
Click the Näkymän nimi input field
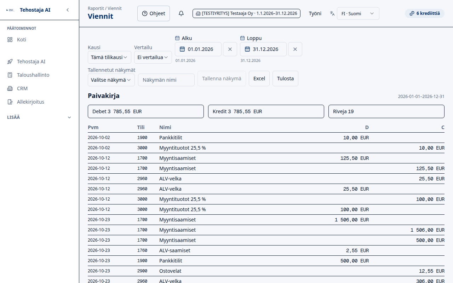click(166, 80)
